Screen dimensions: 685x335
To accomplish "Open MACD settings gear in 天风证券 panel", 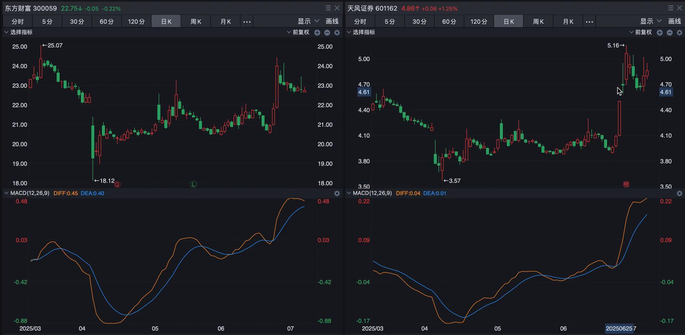I will [x=680, y=193].
